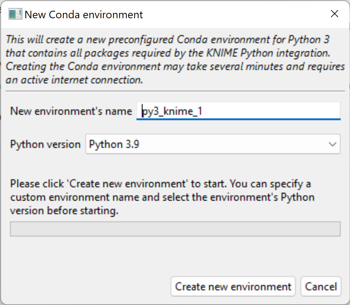Open the Python version dropdown
Image resolution: width=350 pixels, height=305 pixels.
click(213, 144)
